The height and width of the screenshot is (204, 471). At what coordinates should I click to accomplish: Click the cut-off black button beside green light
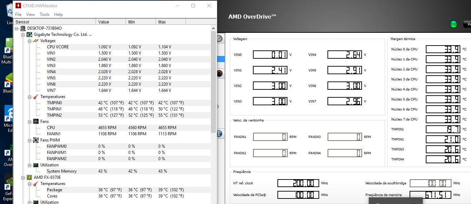(467, 24)
